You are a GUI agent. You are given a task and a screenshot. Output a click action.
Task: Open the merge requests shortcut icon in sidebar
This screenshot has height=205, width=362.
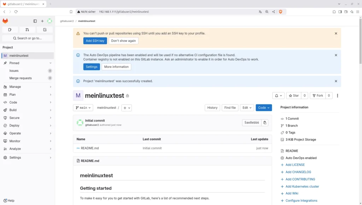tap(27, 30)
